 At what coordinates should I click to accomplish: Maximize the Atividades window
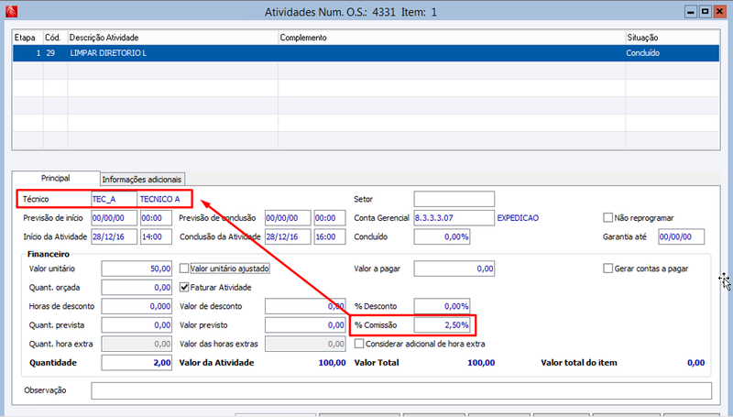705,12
